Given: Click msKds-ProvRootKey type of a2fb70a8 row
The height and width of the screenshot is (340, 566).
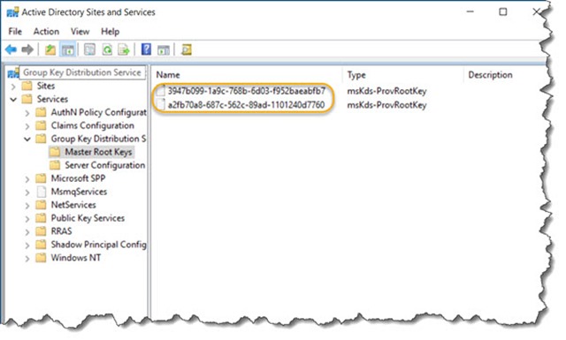Looking at the screenshot, I should point(386,105).
